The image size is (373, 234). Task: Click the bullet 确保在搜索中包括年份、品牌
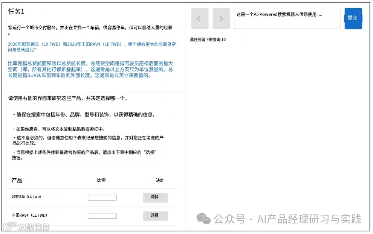coord(84,115)
